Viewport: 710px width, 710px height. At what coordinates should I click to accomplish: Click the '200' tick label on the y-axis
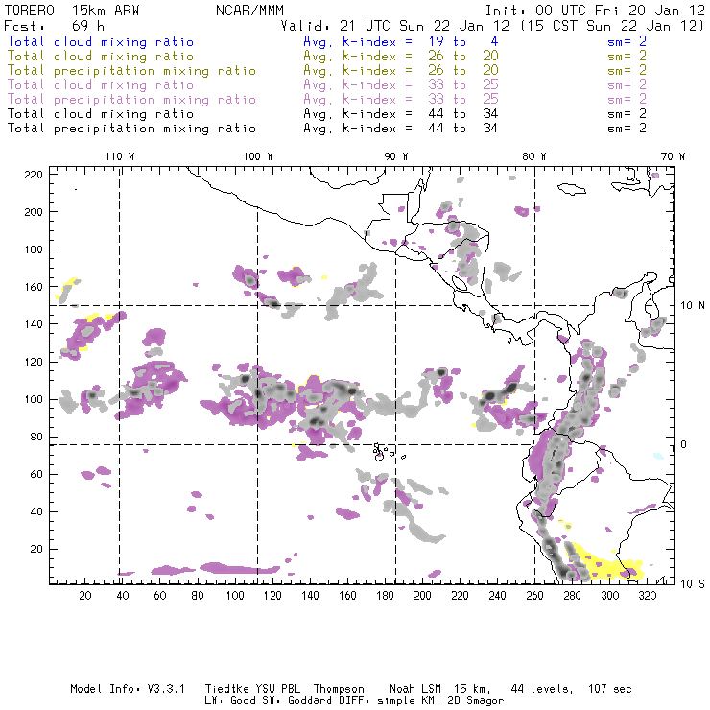34,211
